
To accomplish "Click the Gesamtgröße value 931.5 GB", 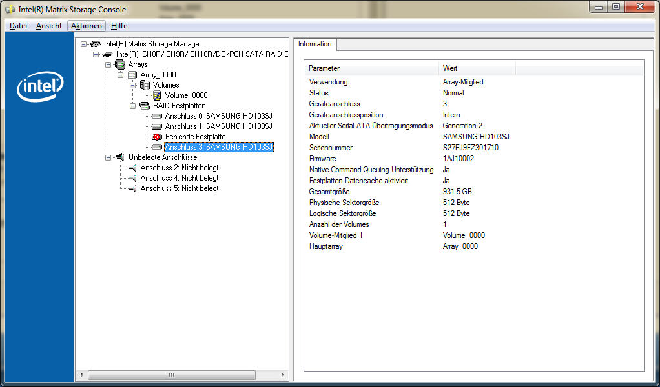I will [x=457, y=192].
